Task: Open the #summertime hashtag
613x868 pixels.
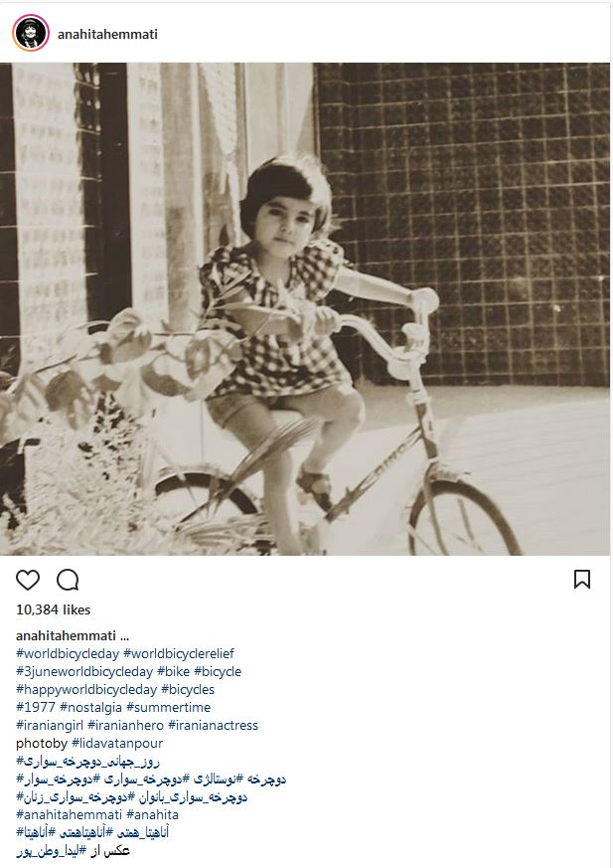Action: (x=168, y=708)
